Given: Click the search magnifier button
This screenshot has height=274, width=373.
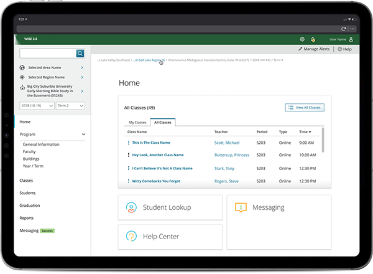Looking at the screenshot, I should tap(80, 54).
